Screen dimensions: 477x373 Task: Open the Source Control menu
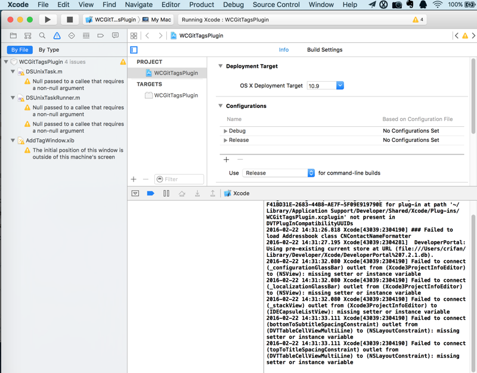click(x=276, y=5)
